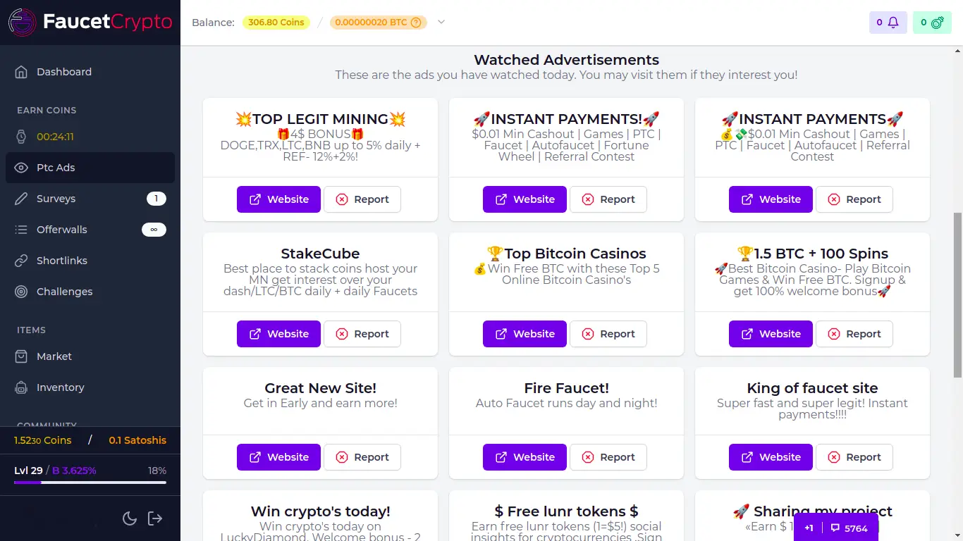Open Challenges via the target icon
Screen dimensions: 963x541
(x=21, y=291)
